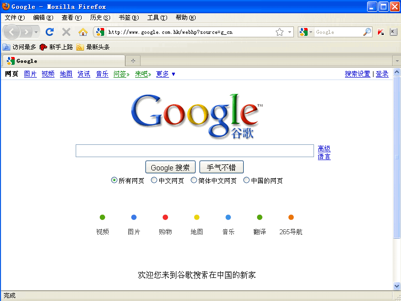The height and width of the screenshot is (301, 401).
Task: Open the 历史 menu
Action: [x=100, y=18]
